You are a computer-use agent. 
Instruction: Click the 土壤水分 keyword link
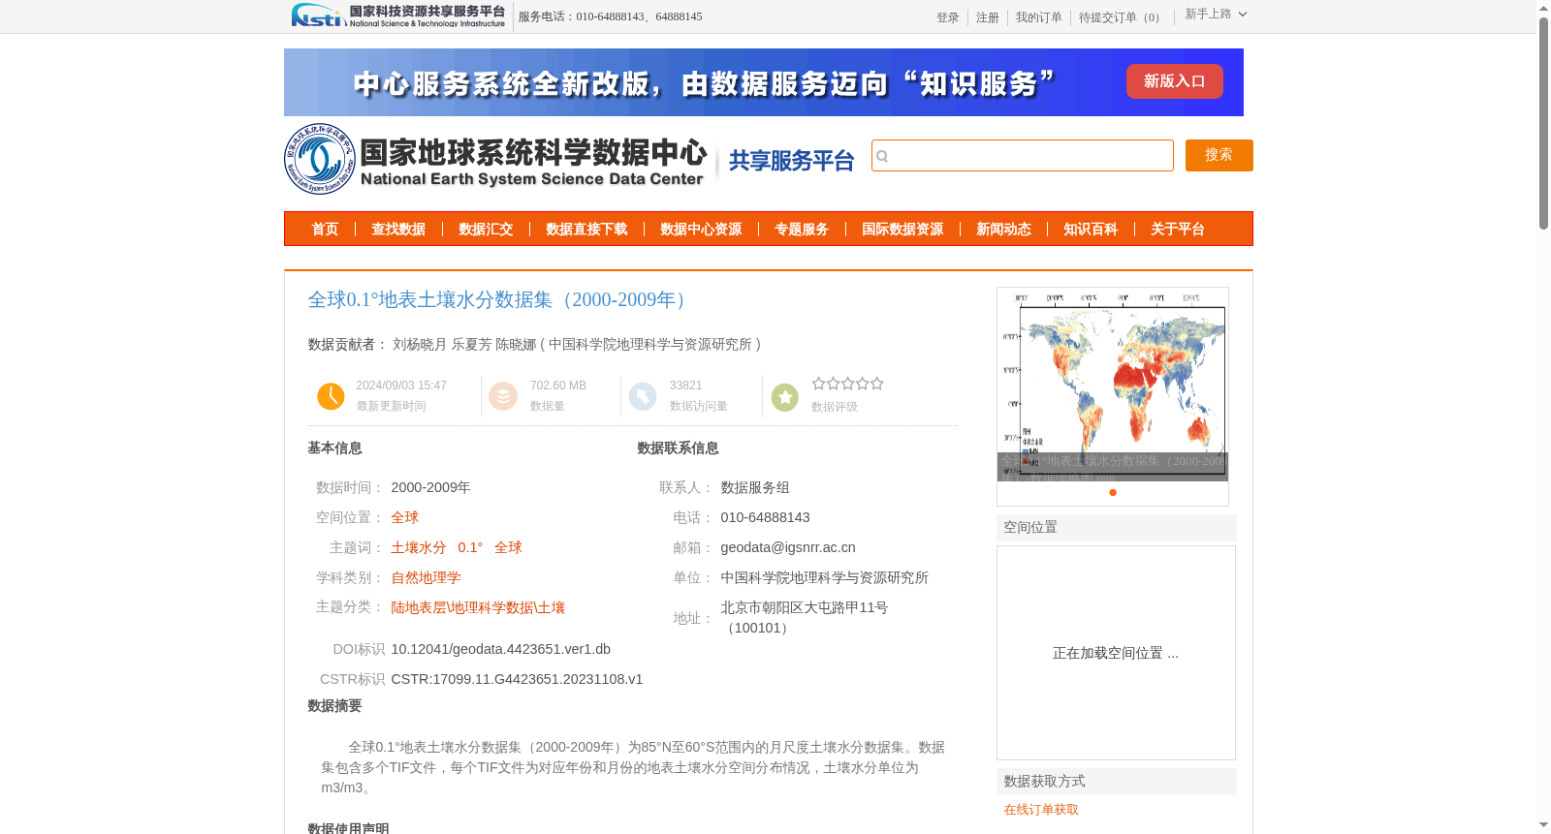(x=419, y=547)
